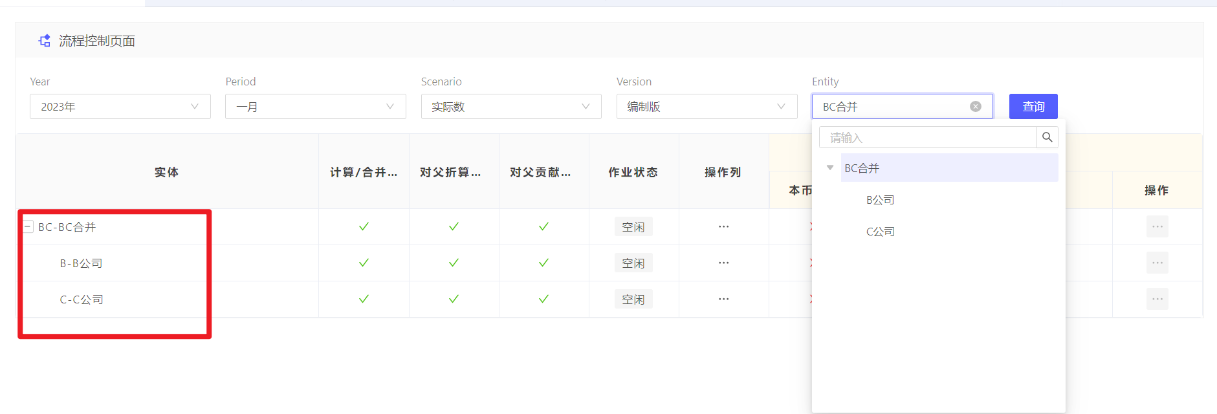Viewport: 1217px width, 414px height.
Task: Clear the Entity field selection
Action: (975, 107)
